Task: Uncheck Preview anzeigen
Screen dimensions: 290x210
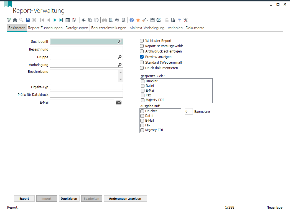Action: coord(142,57)
